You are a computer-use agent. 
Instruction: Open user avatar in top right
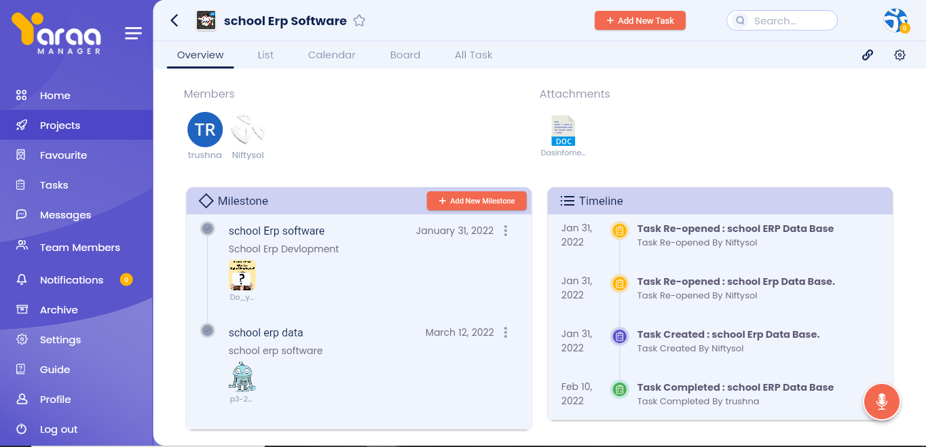pos(895,20)
